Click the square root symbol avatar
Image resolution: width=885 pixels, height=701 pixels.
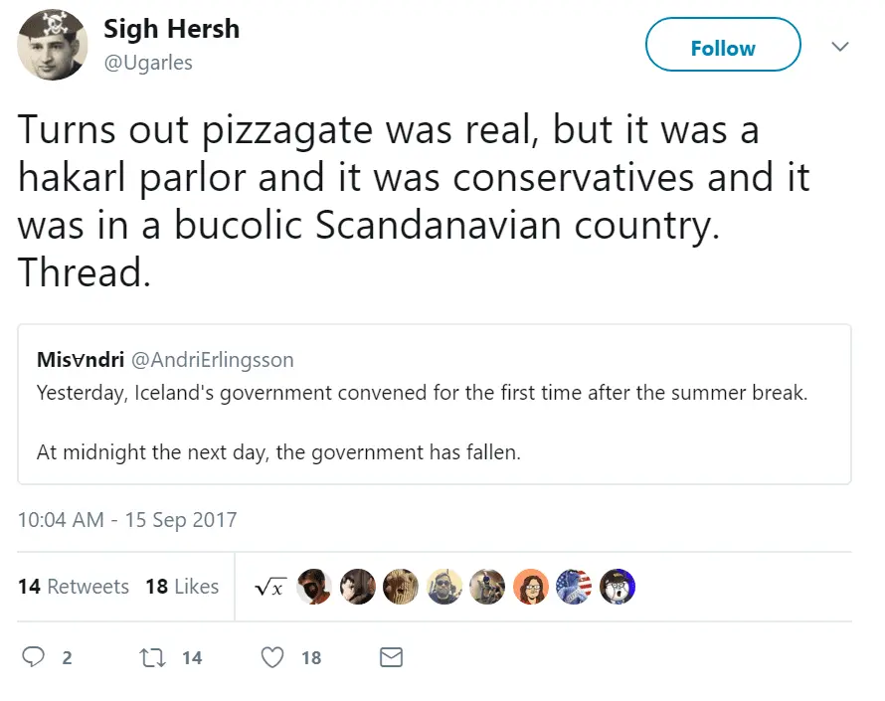coord(270,587)
